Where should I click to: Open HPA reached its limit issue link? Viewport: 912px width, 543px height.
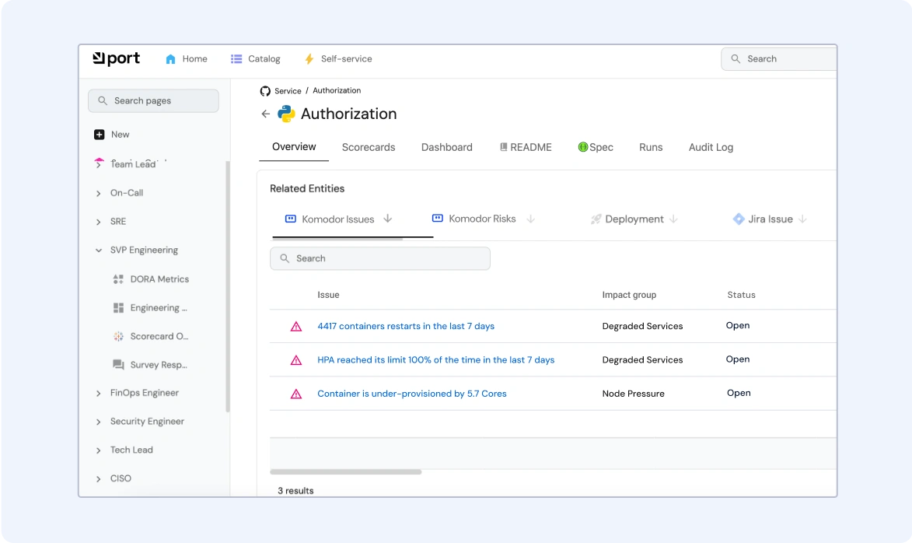(435, 360)
